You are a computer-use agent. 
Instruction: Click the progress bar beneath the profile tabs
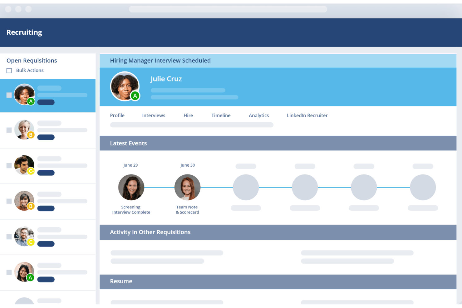point(191,125)
